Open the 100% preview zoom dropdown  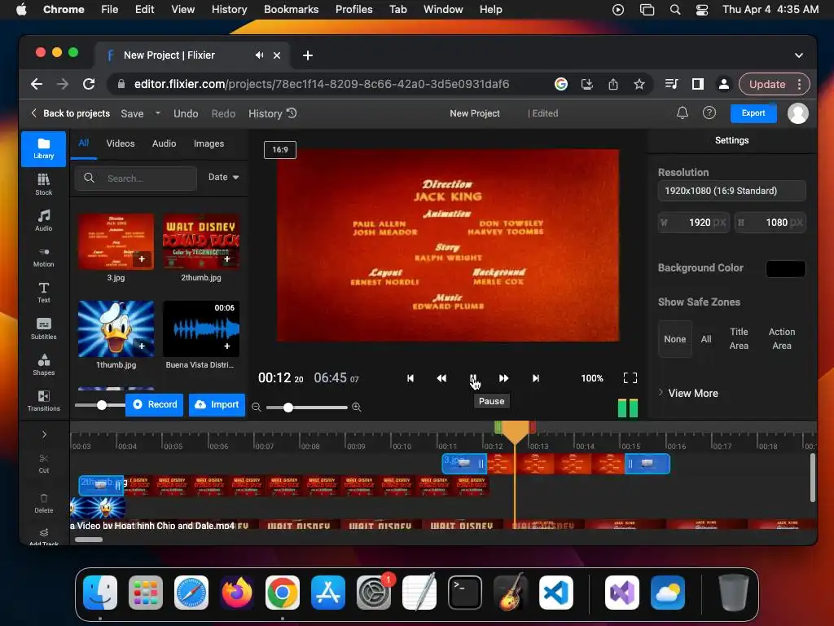click(592, 378)
